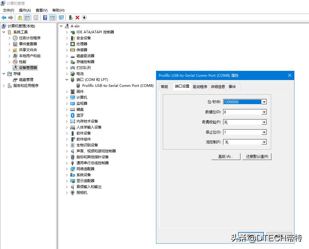The image size is (309, 249).
Task: Open the 查看(V) menu
Action: 41,10
